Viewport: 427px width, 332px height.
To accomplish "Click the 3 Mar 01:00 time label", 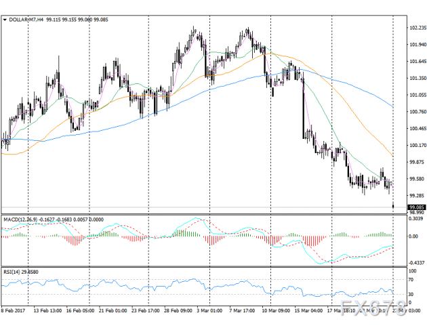I will point(209,310).
